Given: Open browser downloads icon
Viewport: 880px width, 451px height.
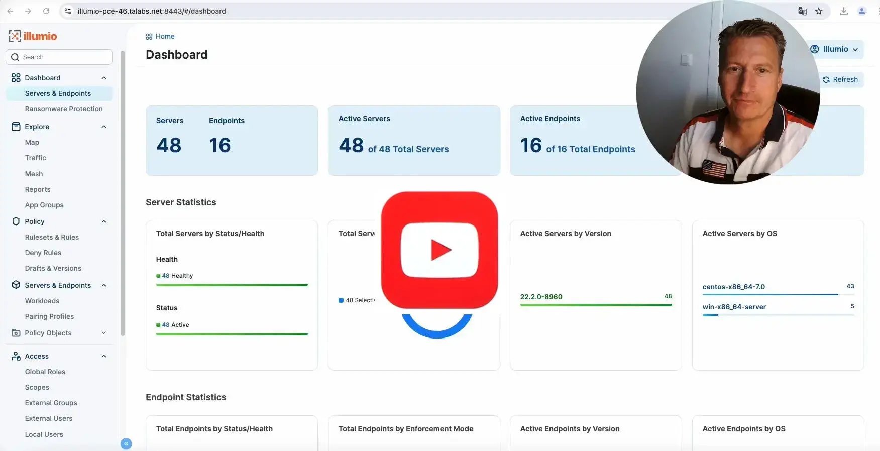Looking at the screenshot, I should 844,11.
